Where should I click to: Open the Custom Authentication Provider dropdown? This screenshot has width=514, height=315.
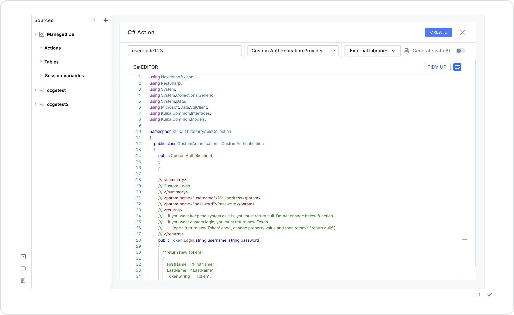click(293, 51)
